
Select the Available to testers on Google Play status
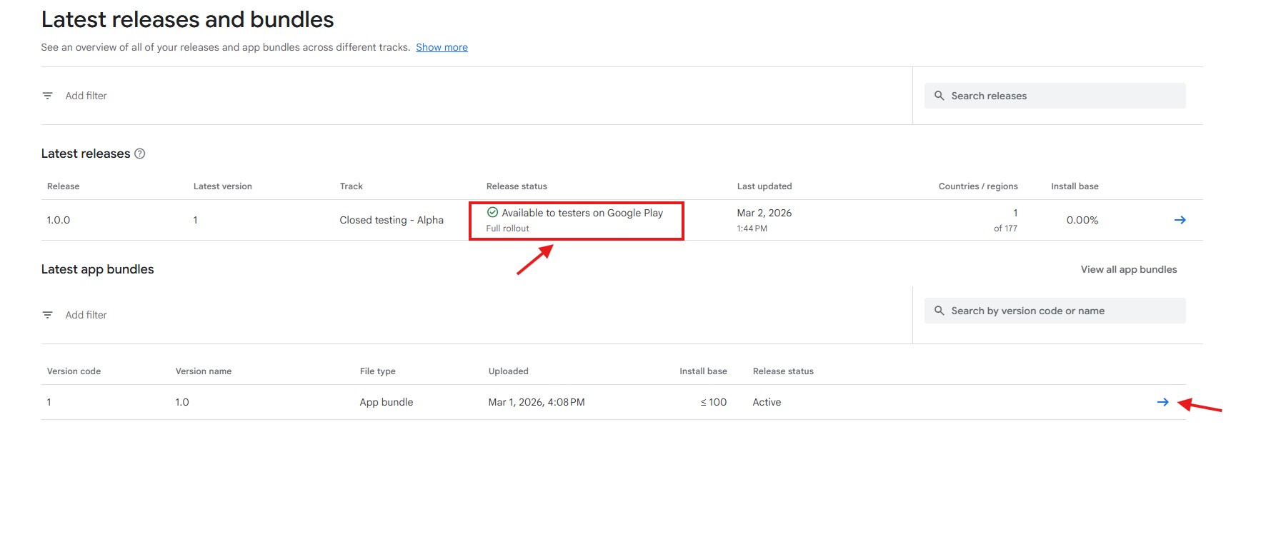coord(582,213)
